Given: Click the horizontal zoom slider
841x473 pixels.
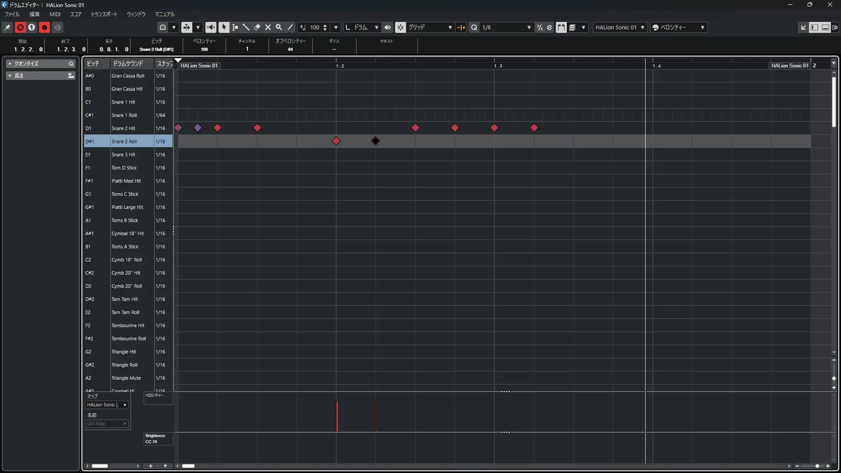Looking at the screenshot, I should pyautogui.click(x=817, y=466).
